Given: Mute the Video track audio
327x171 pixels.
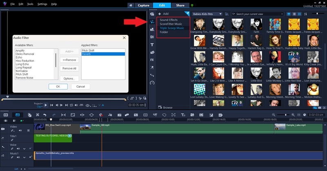Looking at the screenshot, I should point(20,130).
